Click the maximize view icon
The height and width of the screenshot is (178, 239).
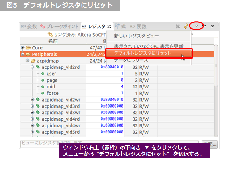(x=212, y=26)
